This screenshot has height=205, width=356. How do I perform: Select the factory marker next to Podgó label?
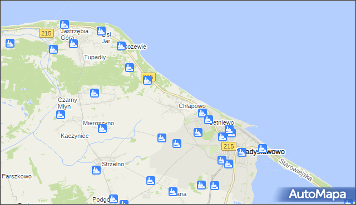(113, 199)
